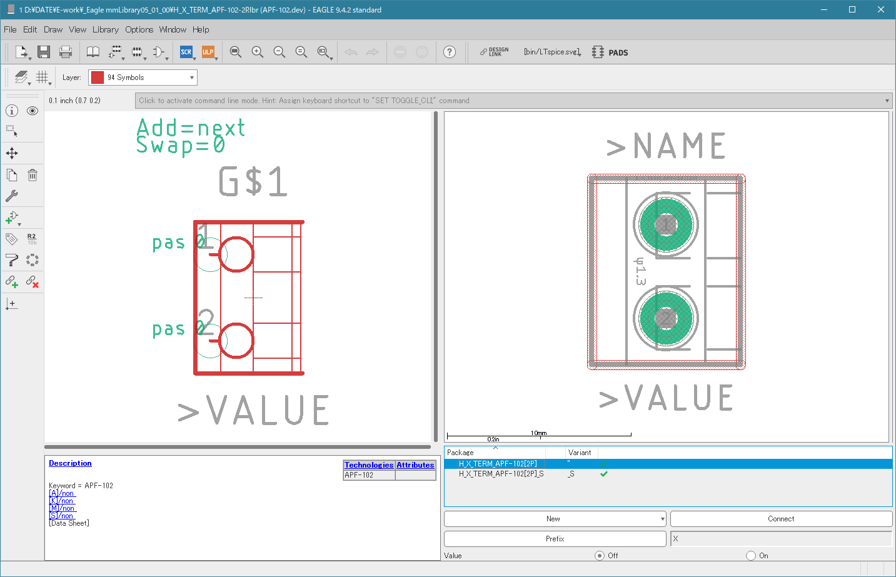Select package row H_X_TERM_APF-102[2P]_S
Screen dimensions: 896x577
tap(668, 474)
